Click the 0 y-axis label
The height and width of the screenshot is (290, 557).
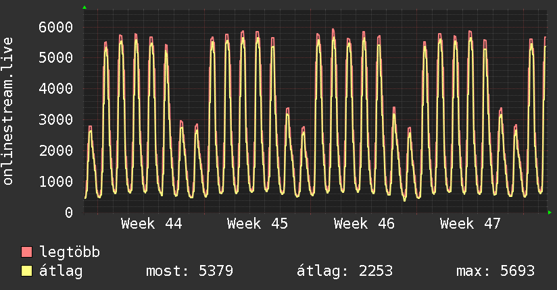69,212
